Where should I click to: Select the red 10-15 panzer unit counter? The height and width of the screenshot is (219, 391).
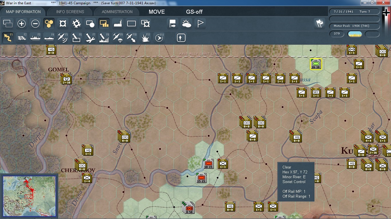click(x=208, y=164)
